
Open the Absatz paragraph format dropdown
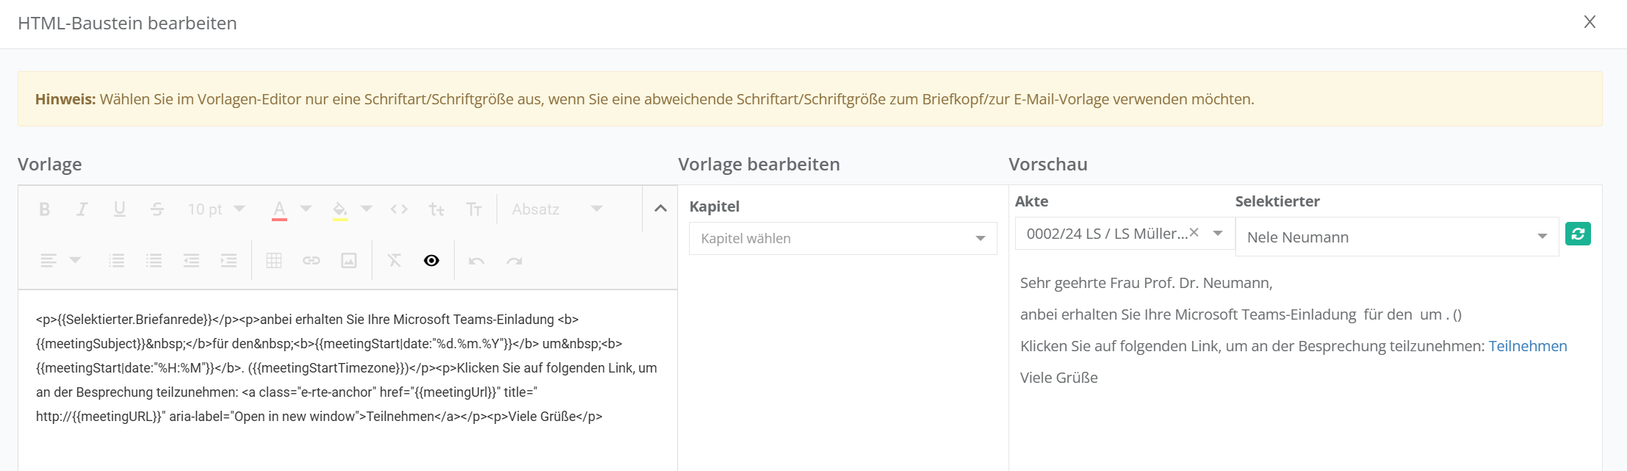coord(557,209)
